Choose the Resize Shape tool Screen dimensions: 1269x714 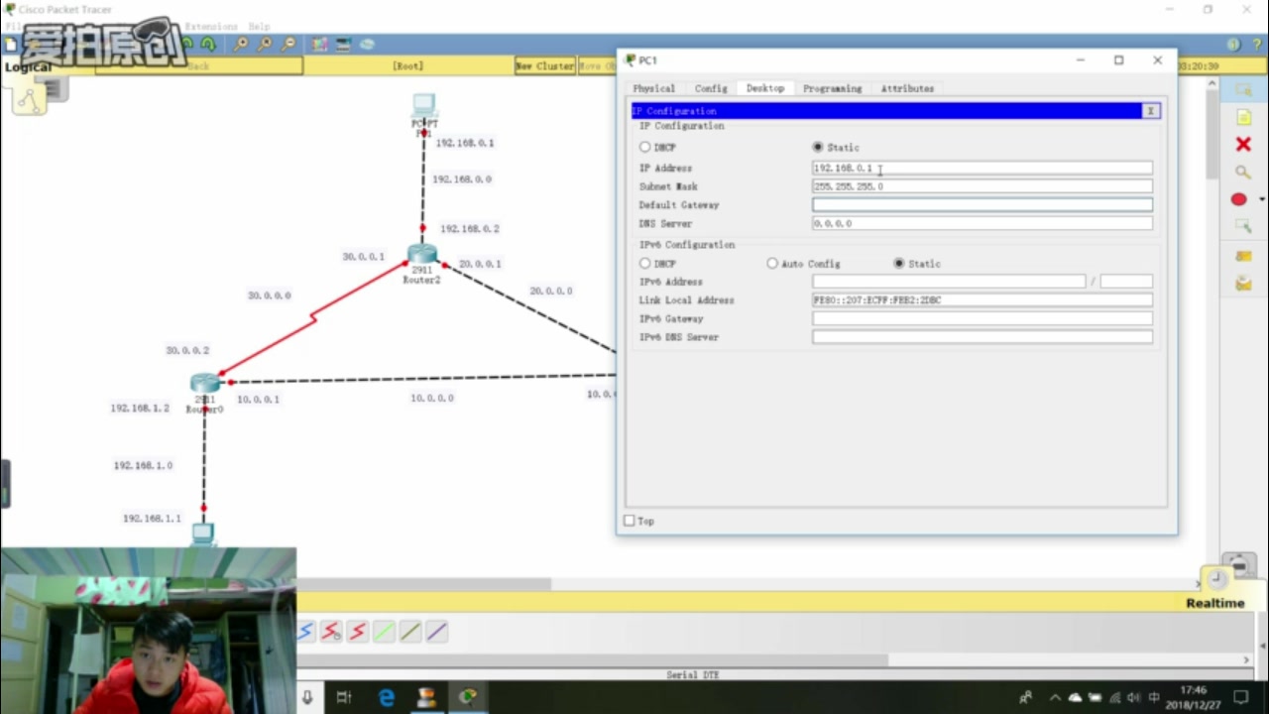coord(1243,227)
